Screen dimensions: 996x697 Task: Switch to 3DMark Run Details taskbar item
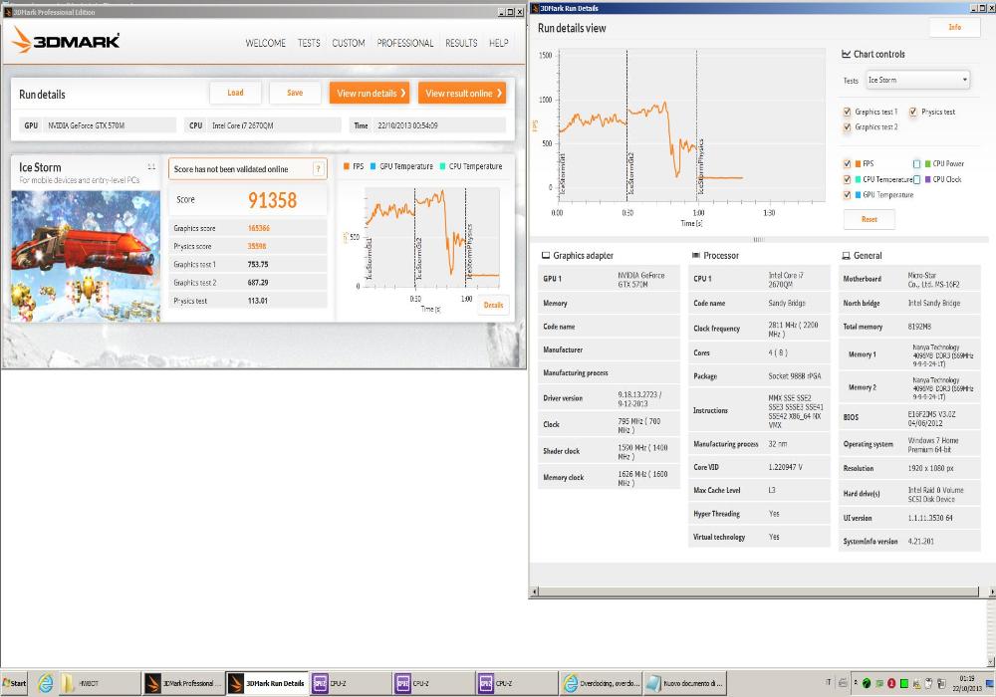coord(267,683)
